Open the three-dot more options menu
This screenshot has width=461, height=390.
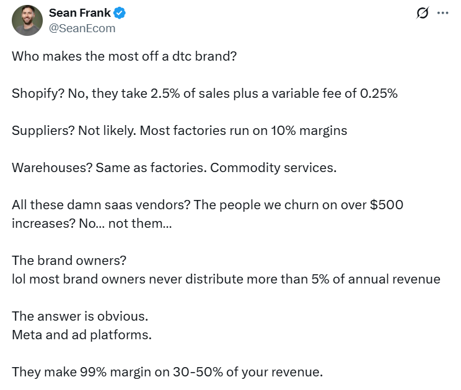click(442, 13)
